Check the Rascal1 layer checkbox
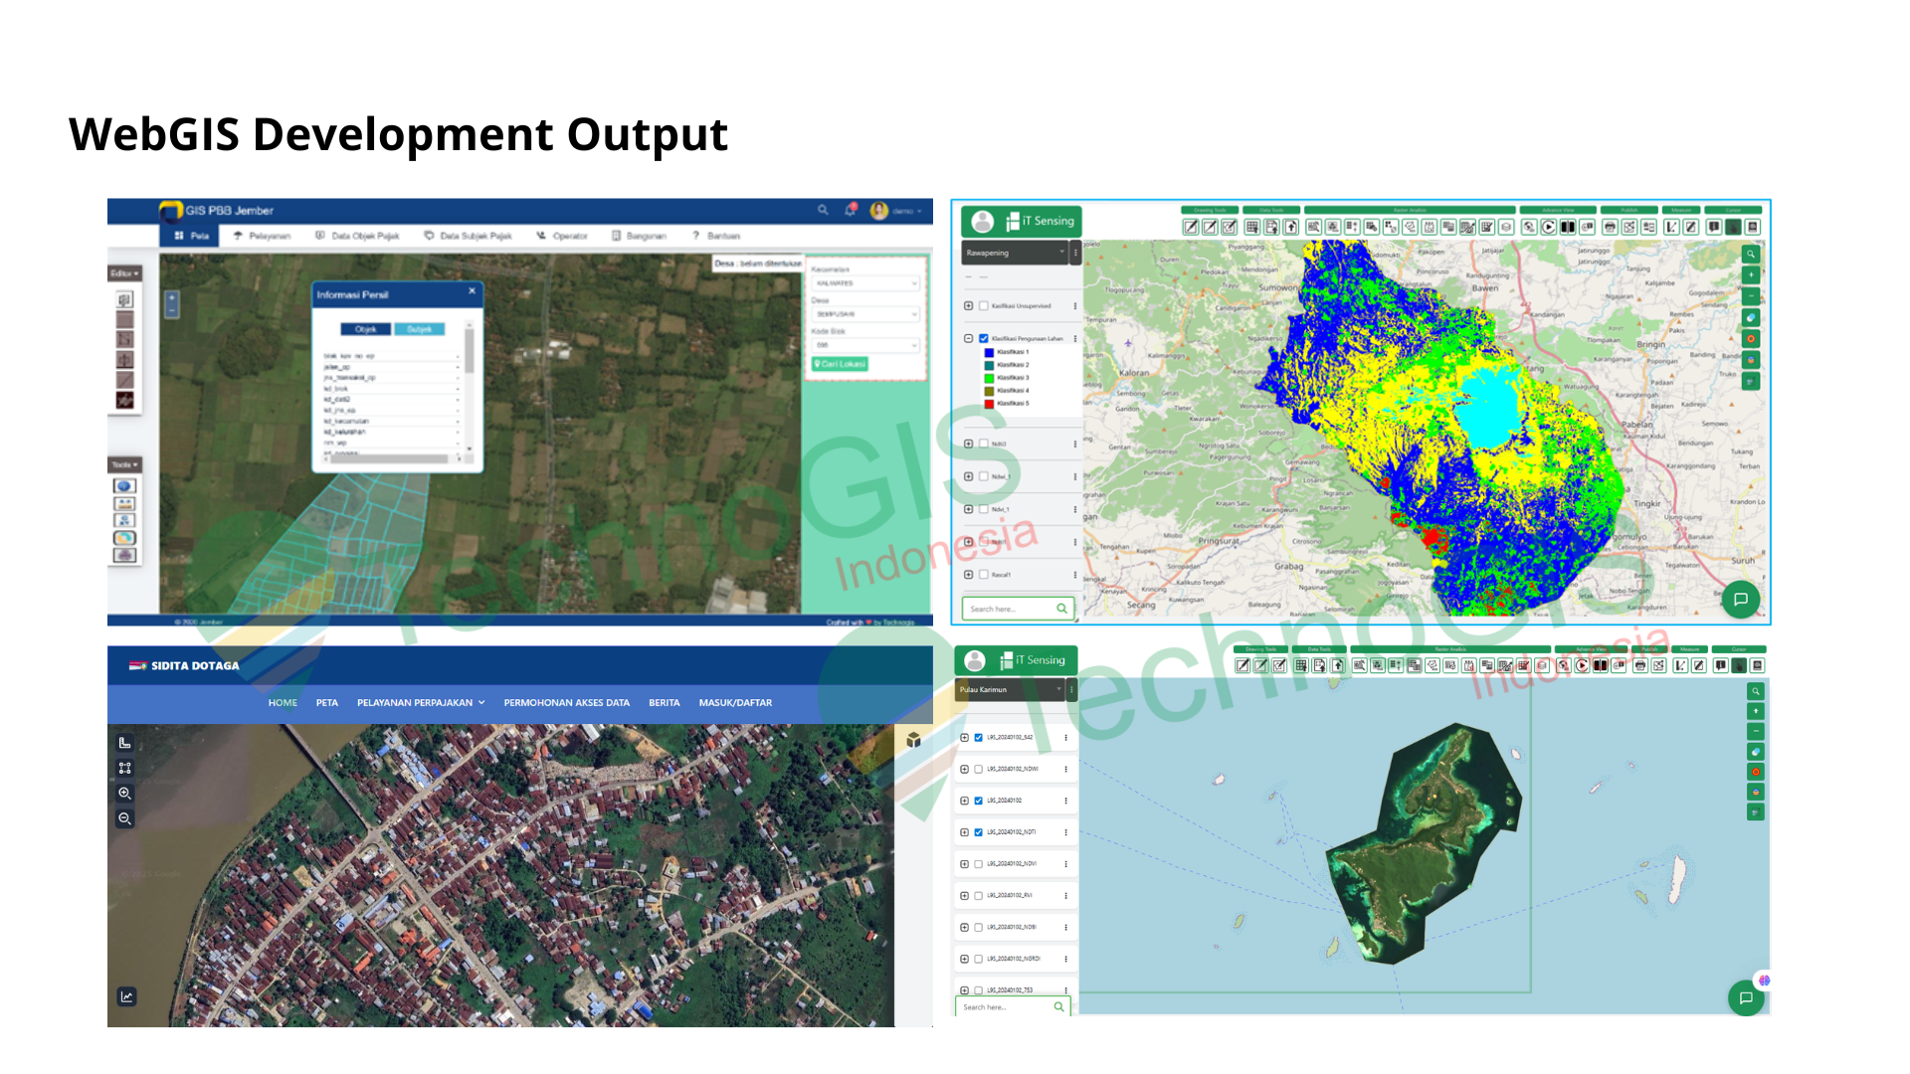Viewport: 1910px width, 1074px height. coord(984,575)
